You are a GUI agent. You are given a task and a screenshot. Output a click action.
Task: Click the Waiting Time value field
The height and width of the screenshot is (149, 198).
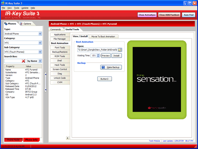94,56
